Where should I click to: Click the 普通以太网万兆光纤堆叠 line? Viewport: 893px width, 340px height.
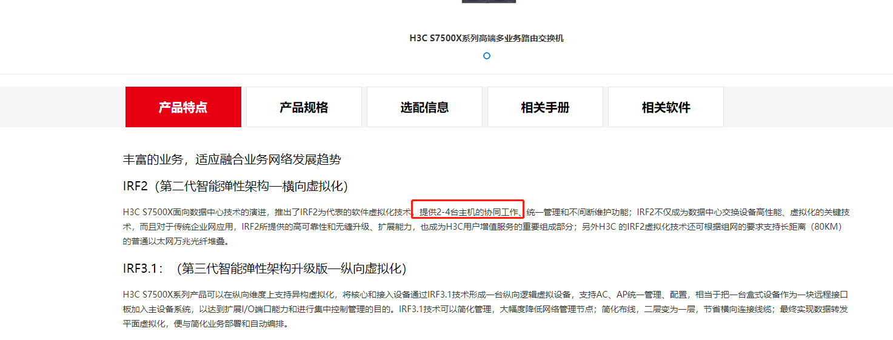[180, 241]
